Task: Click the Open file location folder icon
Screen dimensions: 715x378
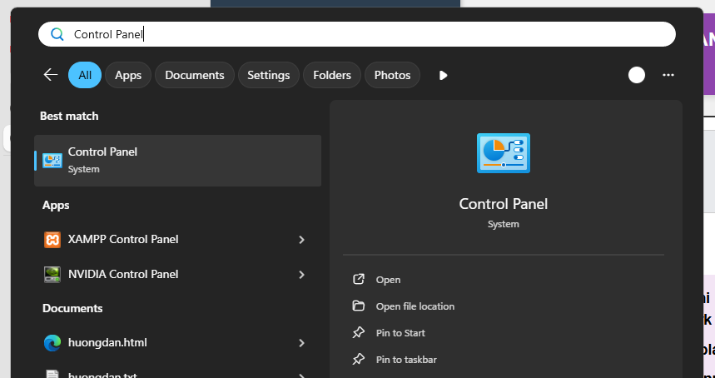Action: (x=359, y=306)
